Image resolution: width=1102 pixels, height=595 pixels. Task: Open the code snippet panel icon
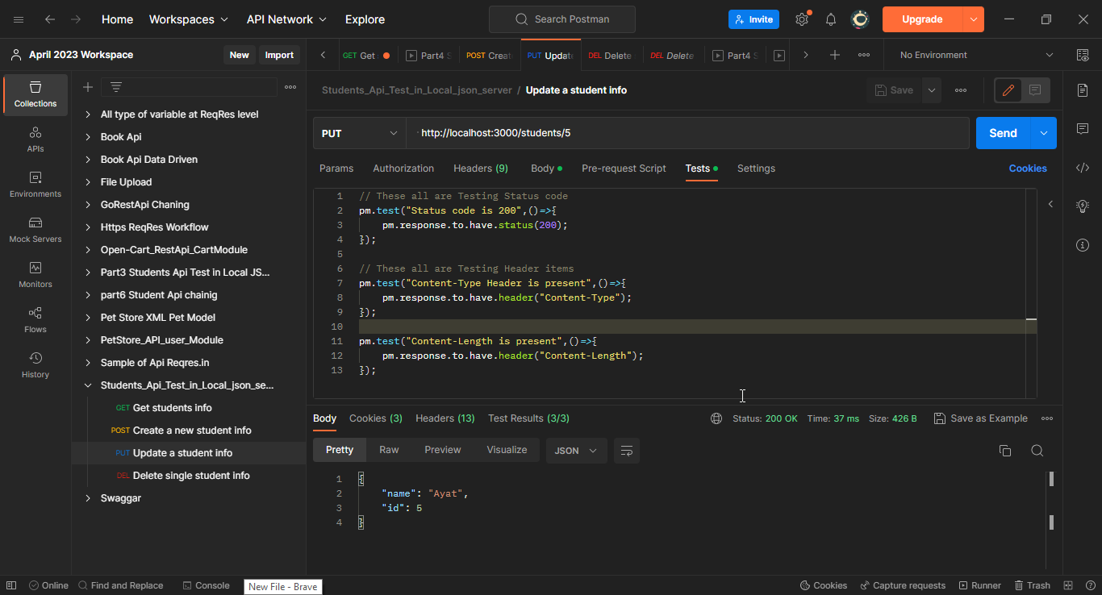[x=1082, y=167]
